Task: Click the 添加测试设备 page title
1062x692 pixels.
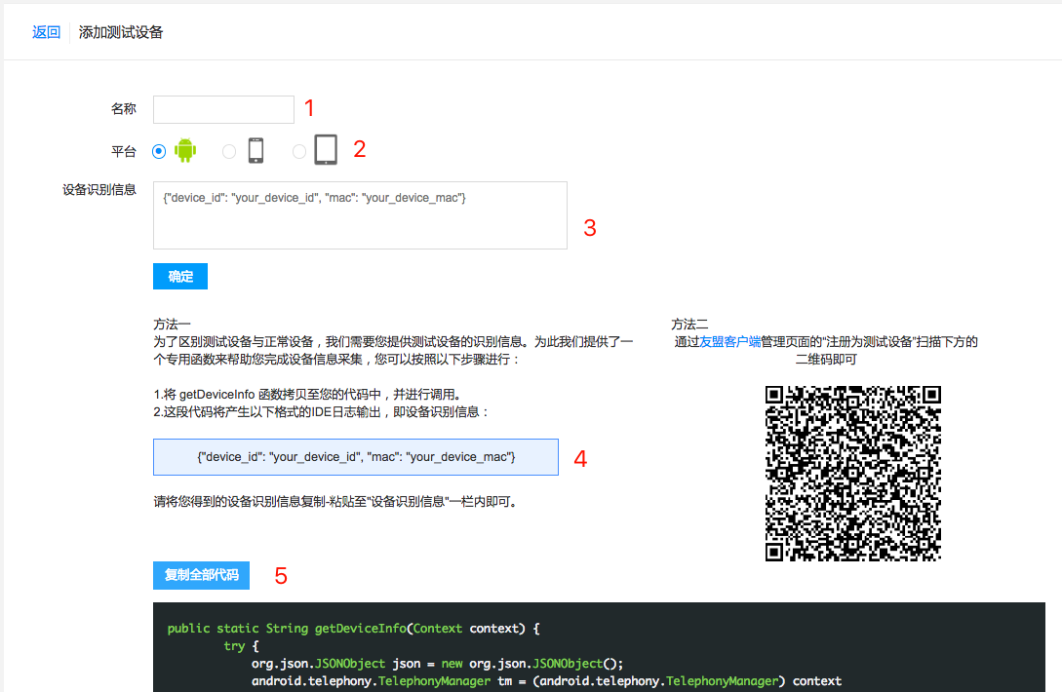Action: (x=121, y=32)
